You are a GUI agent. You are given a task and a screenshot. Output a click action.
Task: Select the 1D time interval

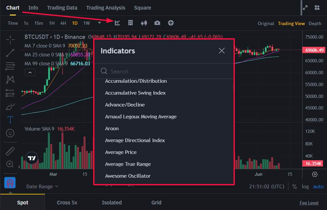click(75, 23)
